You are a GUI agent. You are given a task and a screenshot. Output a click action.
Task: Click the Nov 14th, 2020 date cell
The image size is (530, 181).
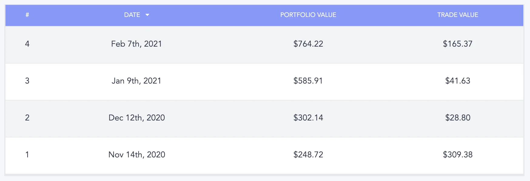pos(137,155)
